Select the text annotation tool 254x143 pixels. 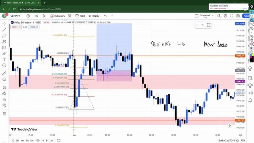point(4,60)
